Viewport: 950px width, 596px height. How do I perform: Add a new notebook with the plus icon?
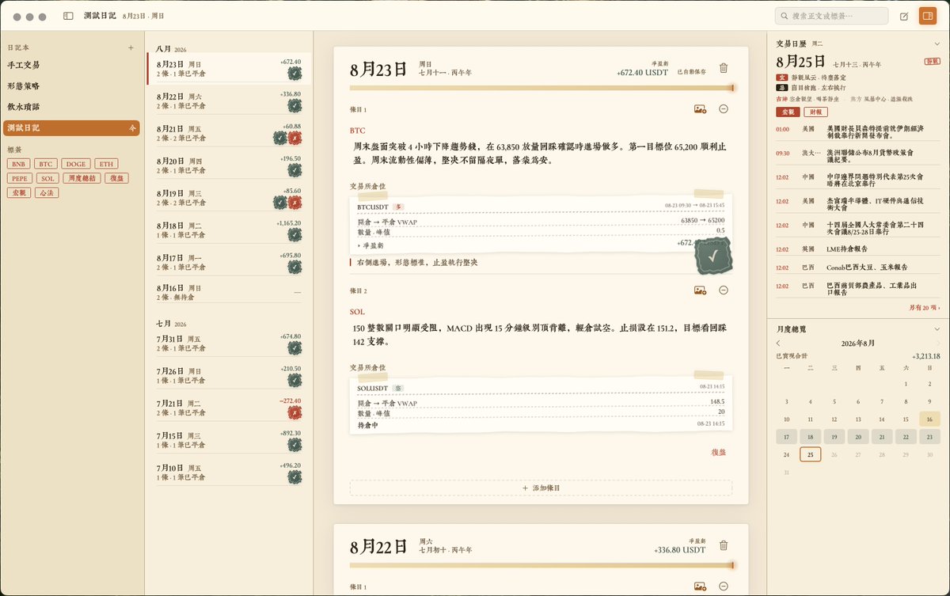coord(131,47)
